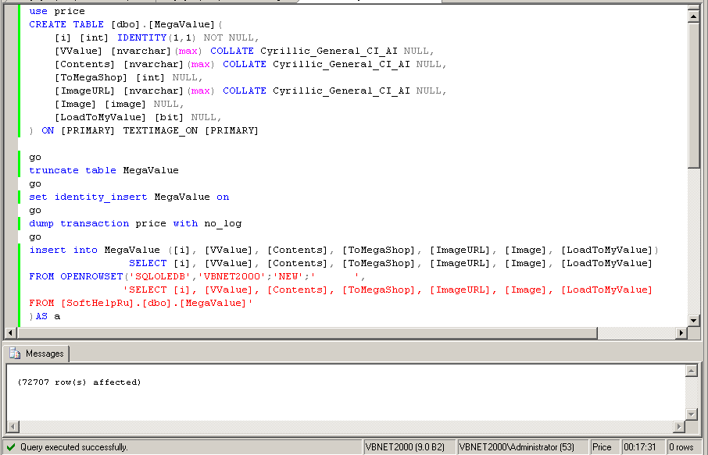Click the Messages pane scroll down arrow
The image size is (708, 455).
[692, 414]
